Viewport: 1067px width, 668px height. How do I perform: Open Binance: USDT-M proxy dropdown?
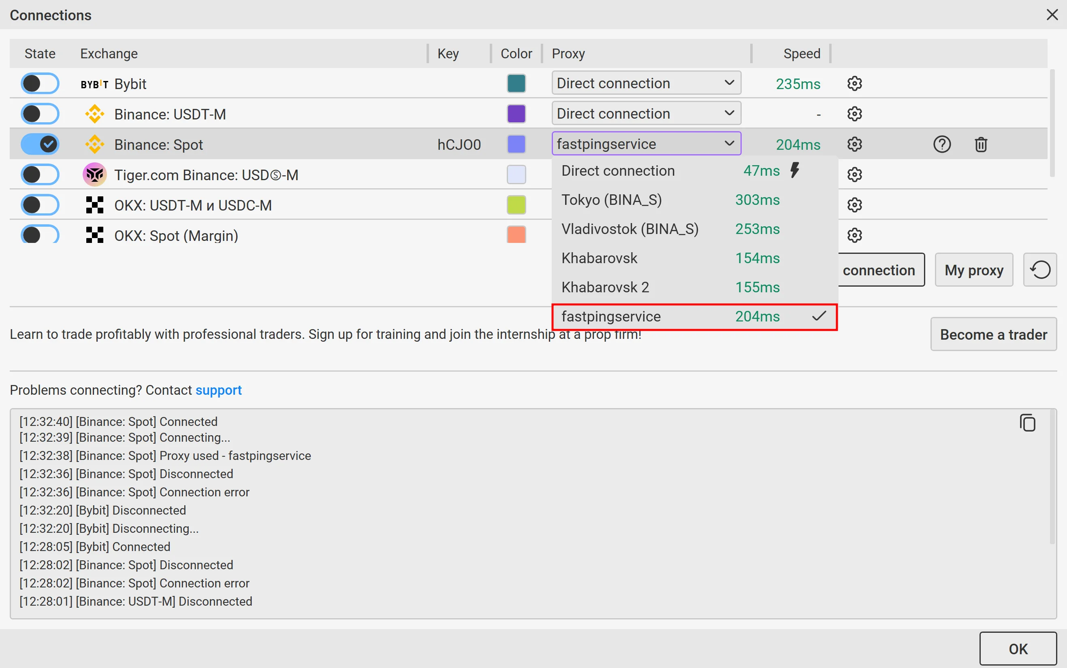coord(646,113)
